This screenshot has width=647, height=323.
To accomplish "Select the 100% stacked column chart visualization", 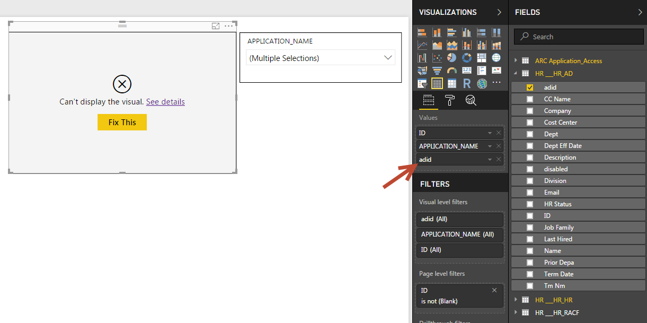I will pos(497,32).
